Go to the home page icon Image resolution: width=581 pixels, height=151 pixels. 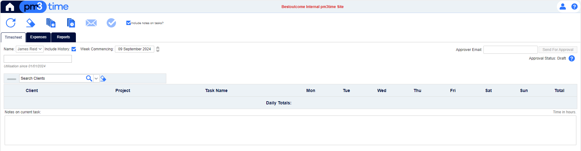[10, 7]
